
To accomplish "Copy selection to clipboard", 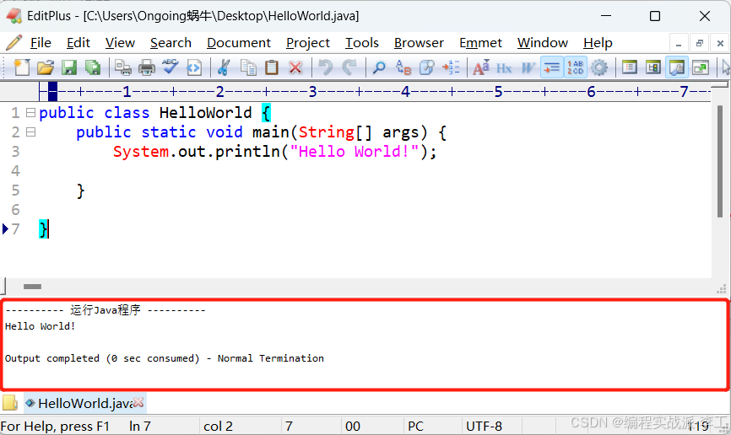I will [248, 67].
